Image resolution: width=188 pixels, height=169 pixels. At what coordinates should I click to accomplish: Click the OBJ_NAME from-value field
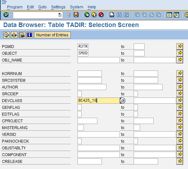point(98,60)
